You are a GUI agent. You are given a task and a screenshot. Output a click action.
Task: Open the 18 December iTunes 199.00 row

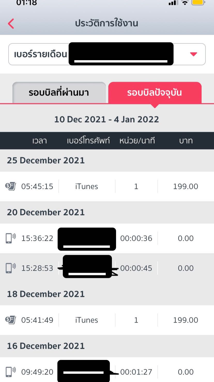click(x=107, y=320)
